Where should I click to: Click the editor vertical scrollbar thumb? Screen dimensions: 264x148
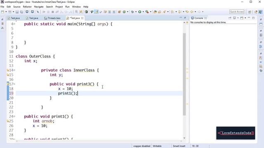[184, 74]
